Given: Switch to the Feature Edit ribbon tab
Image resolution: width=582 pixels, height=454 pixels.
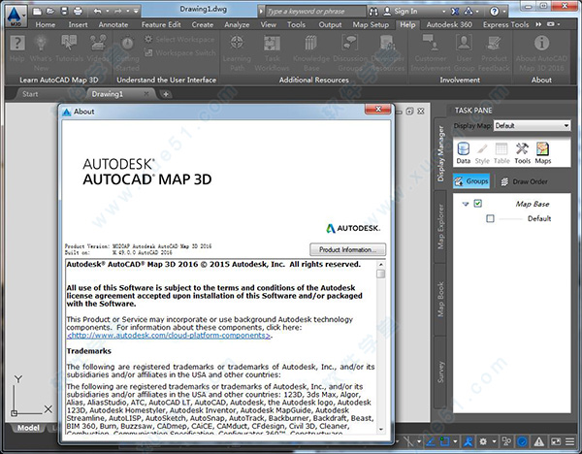Looking at the screenshot, I should 161,24.
